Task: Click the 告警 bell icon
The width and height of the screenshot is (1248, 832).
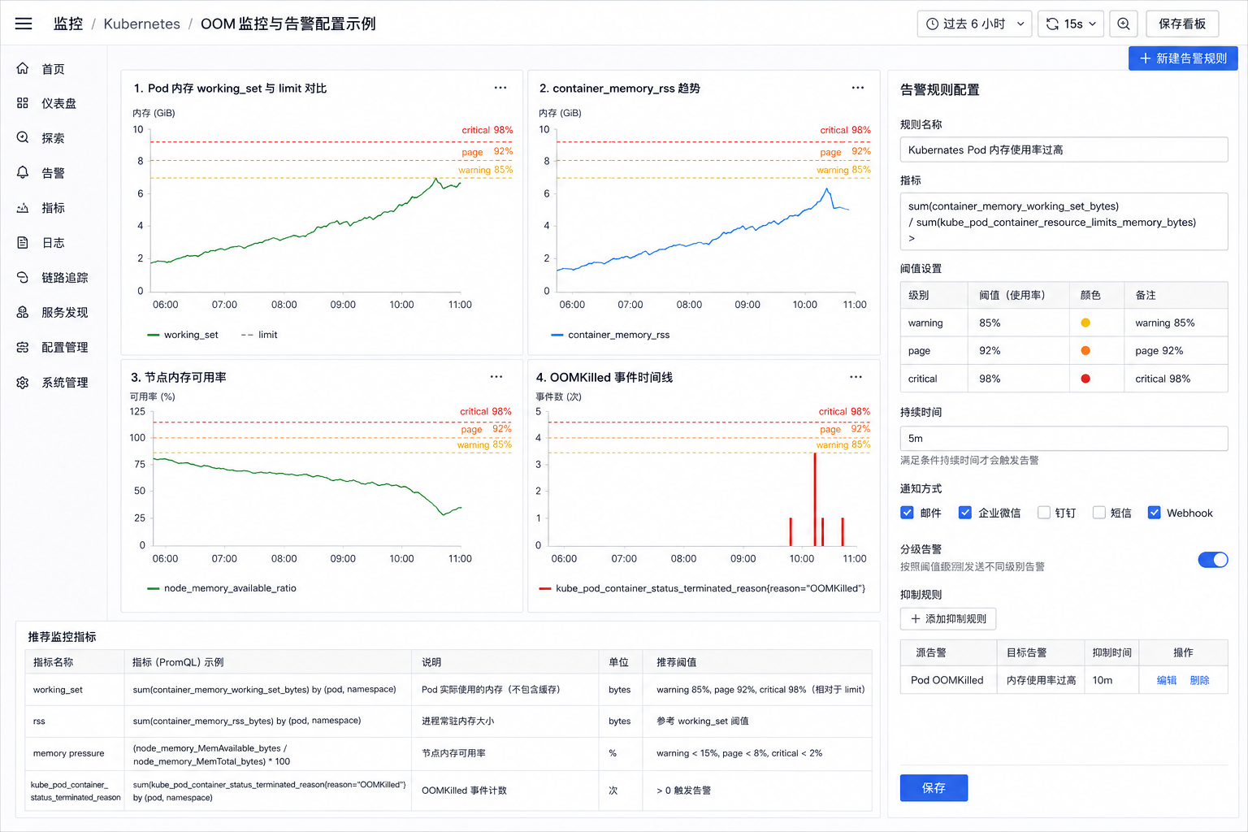Action: coord(23,172)
